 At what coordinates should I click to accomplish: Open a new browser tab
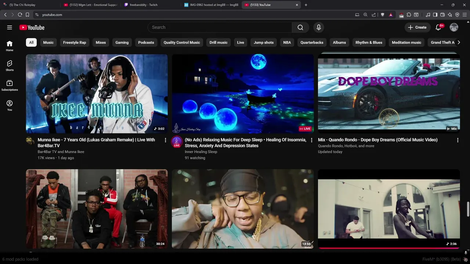coord(306,5)
